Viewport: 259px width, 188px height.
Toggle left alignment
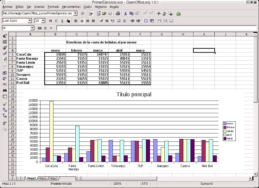point(76,21)
